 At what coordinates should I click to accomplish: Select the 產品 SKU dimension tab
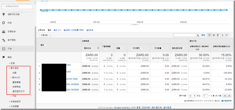coord(58,30)
